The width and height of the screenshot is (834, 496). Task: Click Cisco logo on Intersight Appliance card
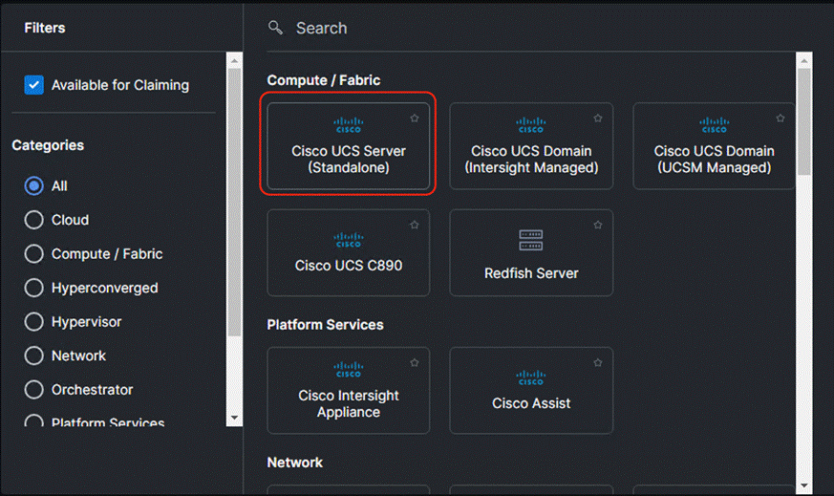pyautogui.click(x=349, y=369)
